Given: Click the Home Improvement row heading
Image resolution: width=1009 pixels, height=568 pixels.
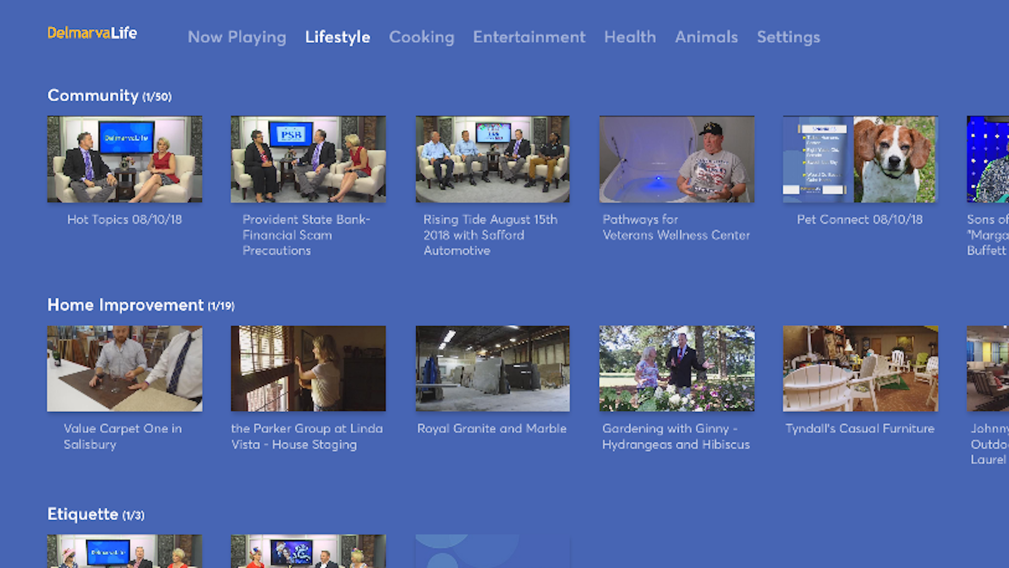Looking at the screenshot, I should pos(141,305).
